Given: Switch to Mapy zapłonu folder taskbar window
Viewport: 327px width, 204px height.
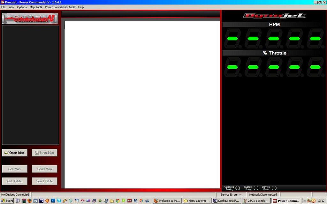Looking at the screenshot, I should [x=197, y=201].
